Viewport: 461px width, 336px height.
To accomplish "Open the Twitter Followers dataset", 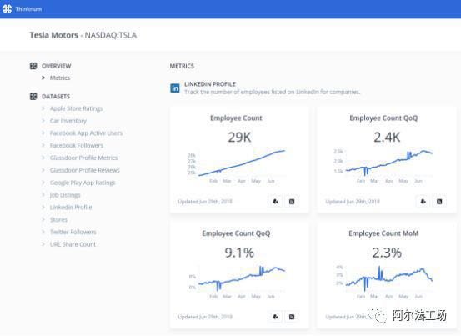I will click(x=73, y=232).
